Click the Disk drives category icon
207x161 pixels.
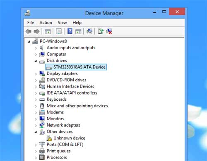42,62
